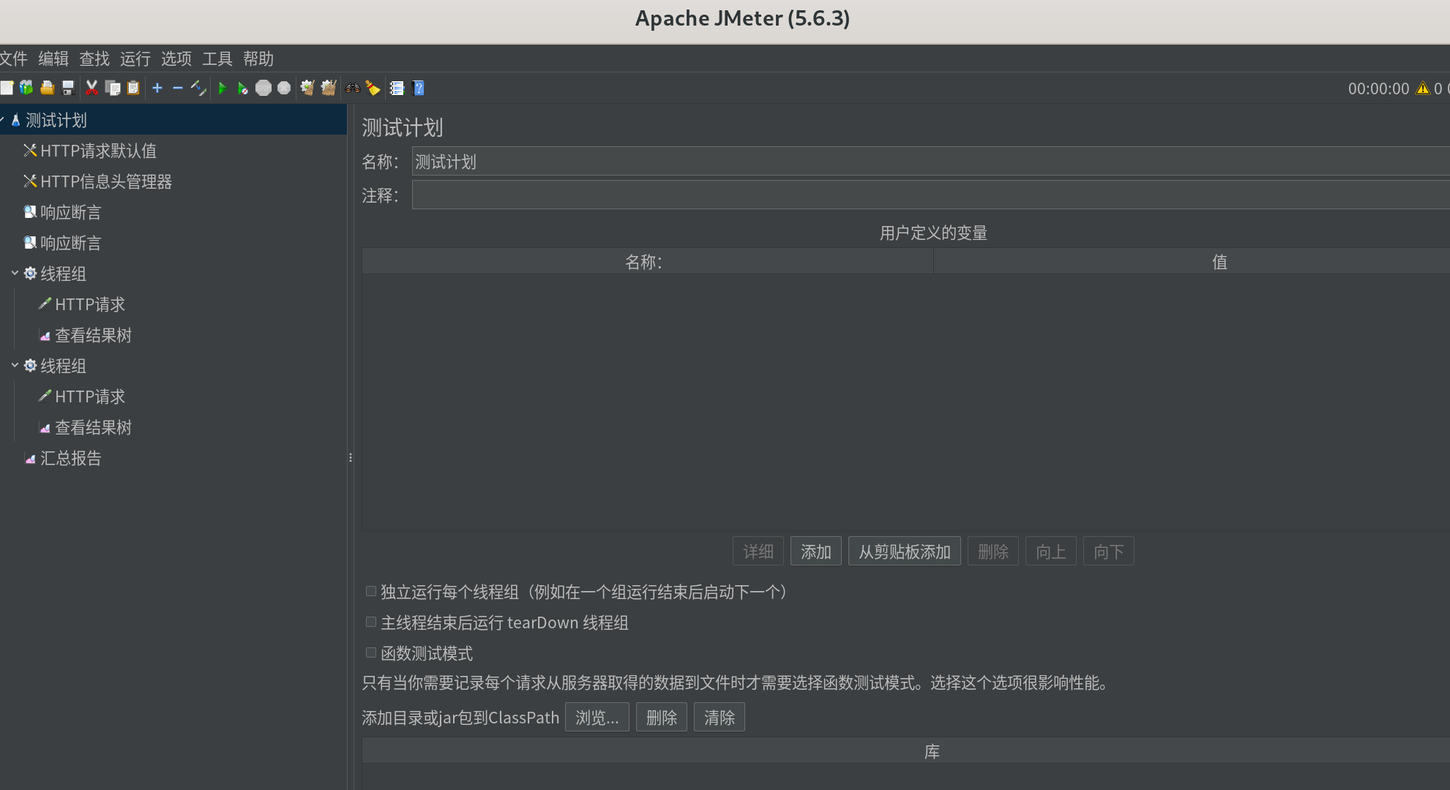Enable 独立运行每个线程组 checkbox
The image size is (1450, 790).
coord(371,591)
